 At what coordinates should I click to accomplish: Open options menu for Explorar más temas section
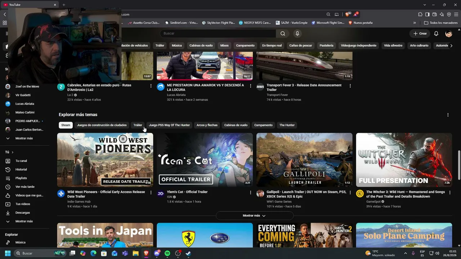[448, 115]
